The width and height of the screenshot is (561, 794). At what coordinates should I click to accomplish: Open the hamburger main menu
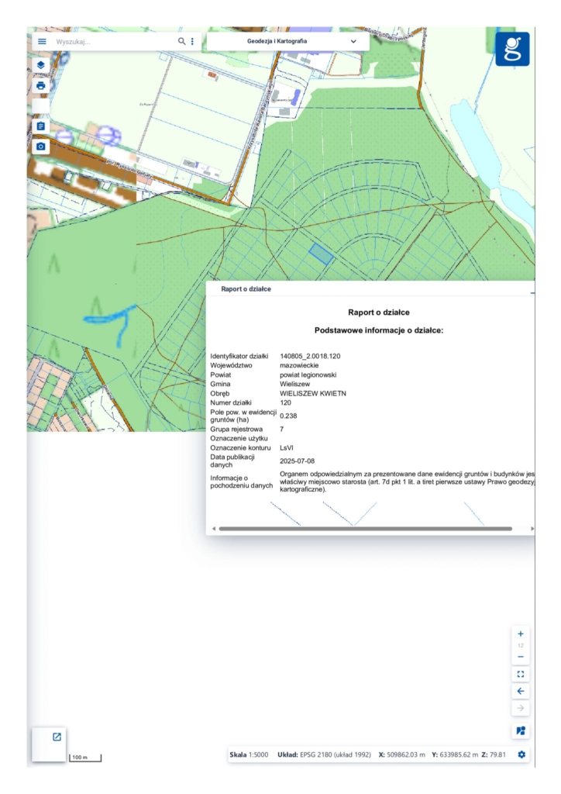pos(41,41)
